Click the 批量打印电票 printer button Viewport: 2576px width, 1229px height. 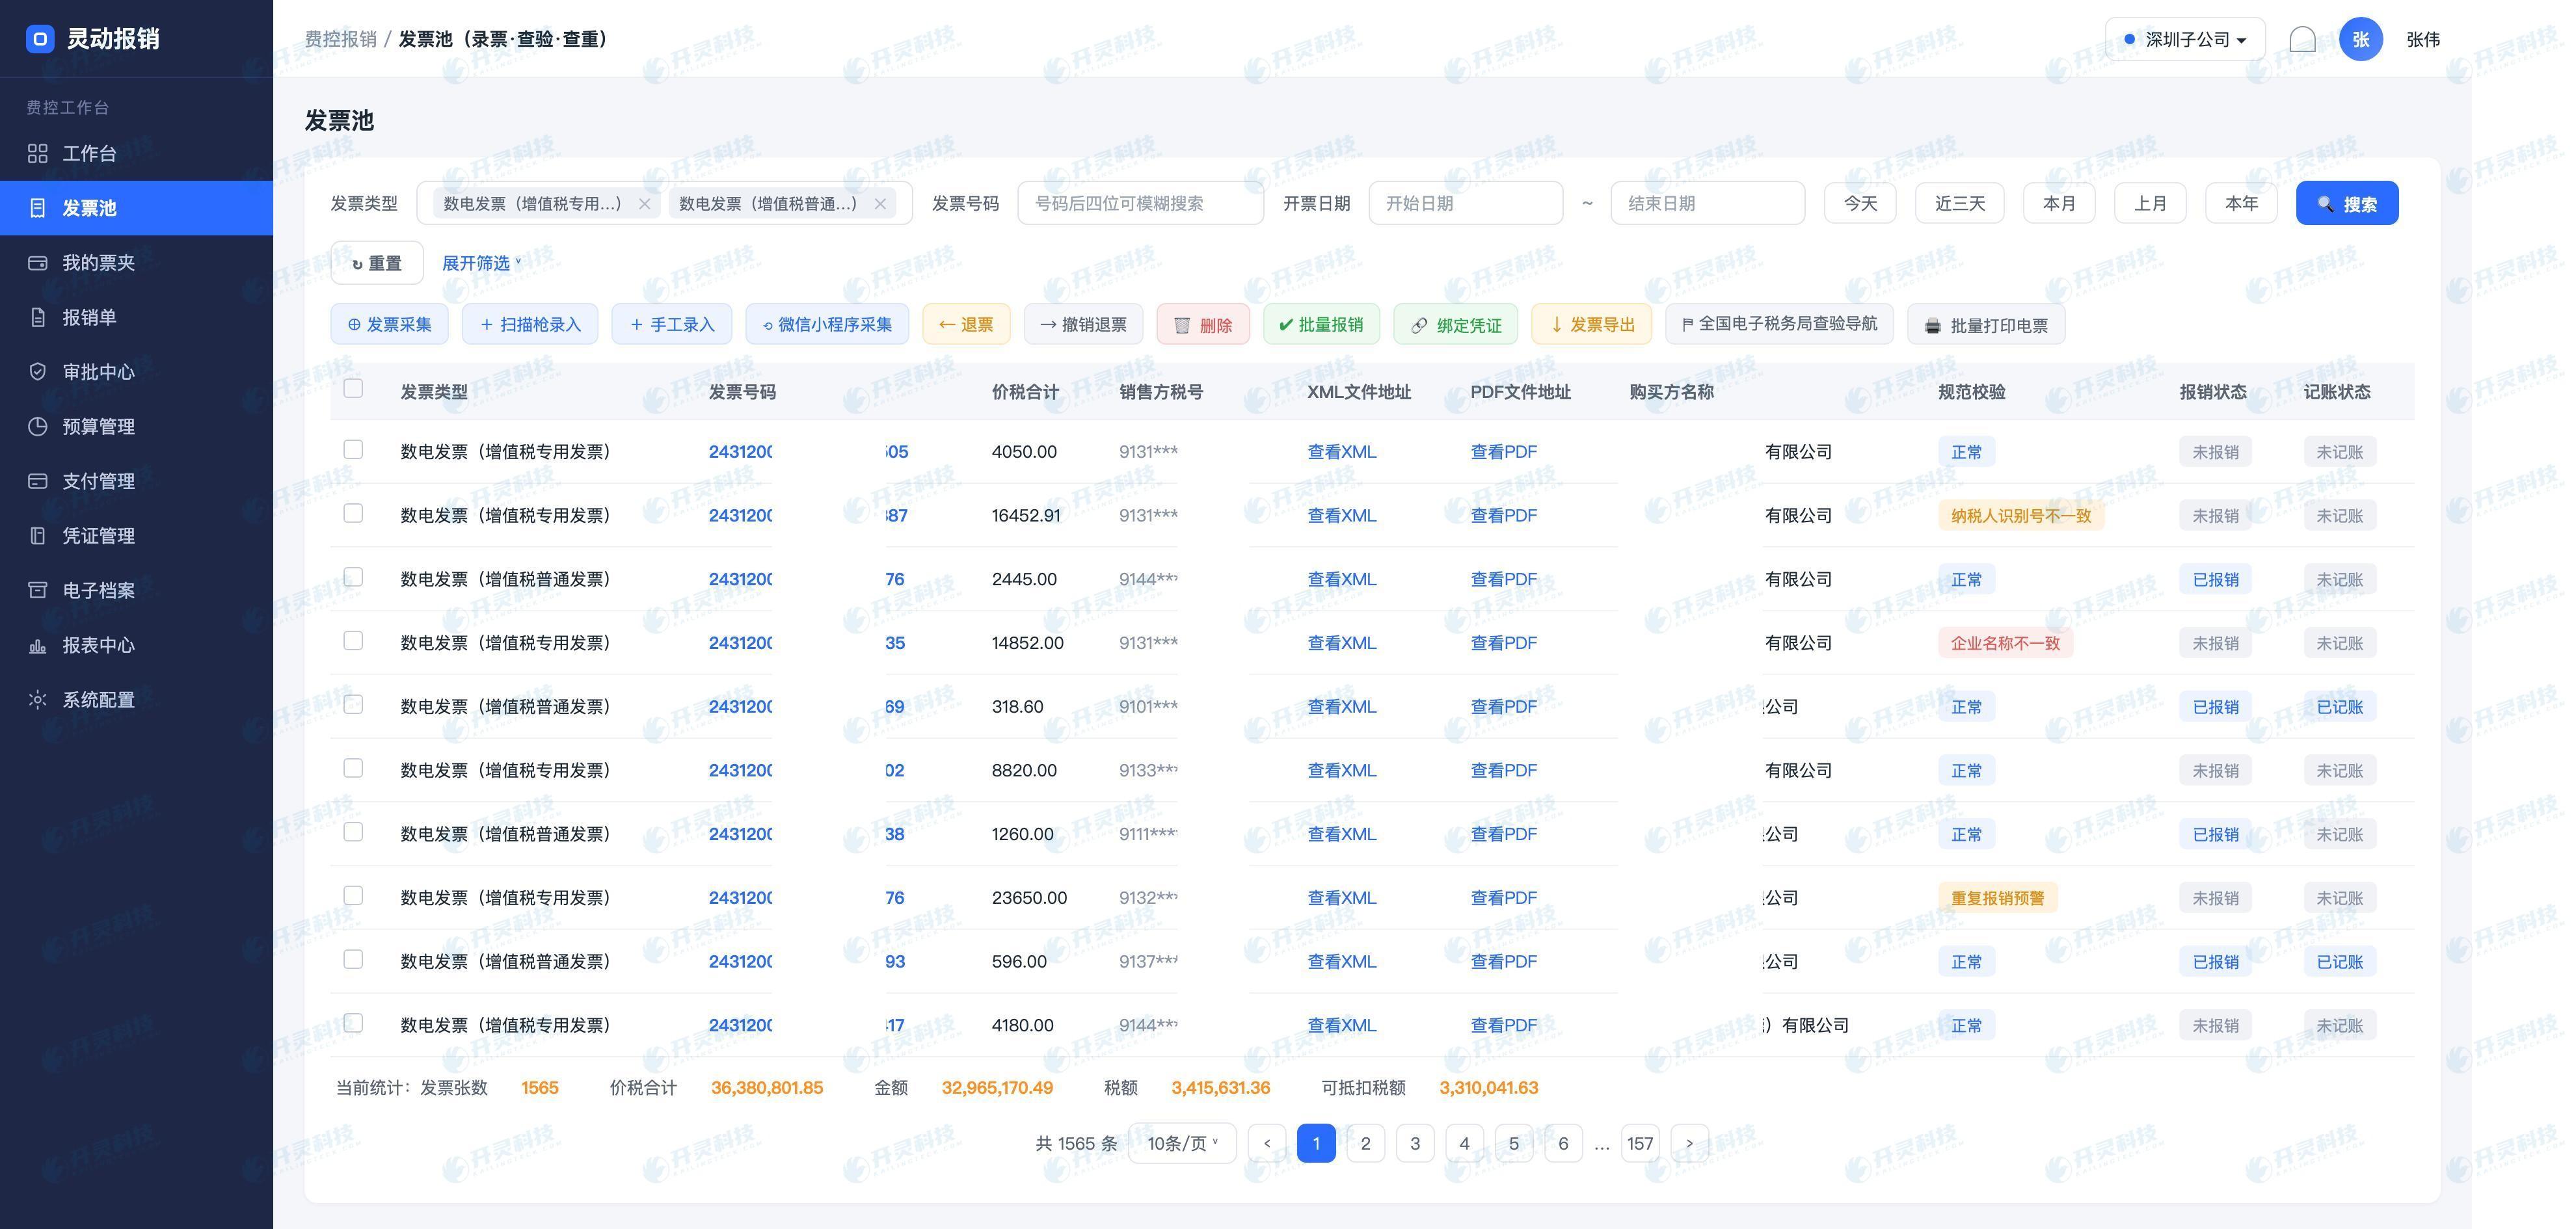point(1986,324)
